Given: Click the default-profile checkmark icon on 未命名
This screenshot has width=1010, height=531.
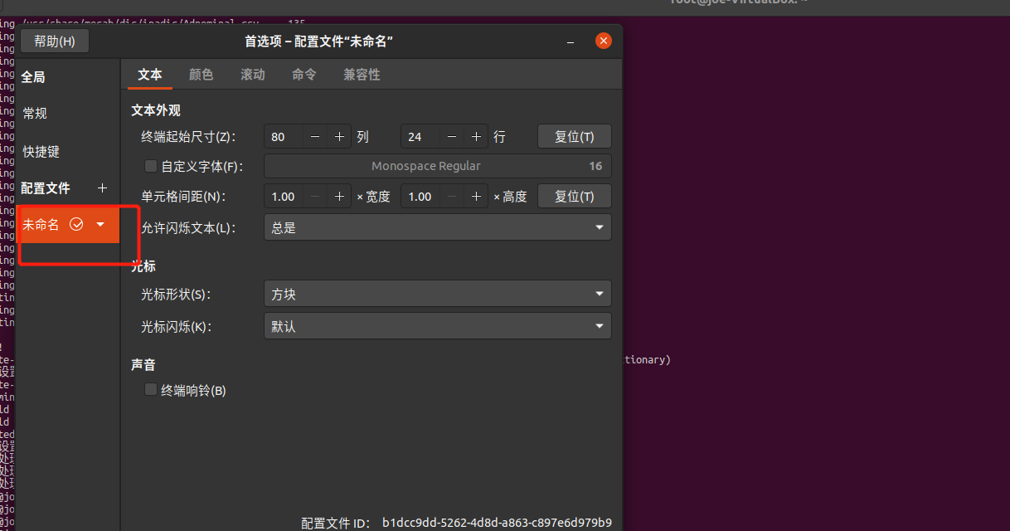Looking at the screenshot, I should [x=76, y=224].
